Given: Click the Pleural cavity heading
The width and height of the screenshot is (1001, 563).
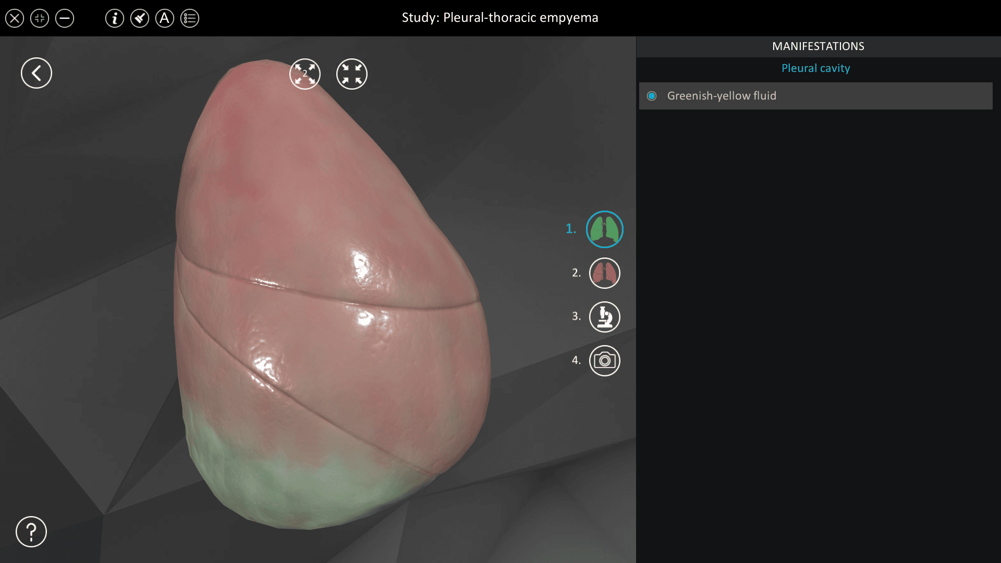Looking at the screenshot, I should click(x=815, y=68).
